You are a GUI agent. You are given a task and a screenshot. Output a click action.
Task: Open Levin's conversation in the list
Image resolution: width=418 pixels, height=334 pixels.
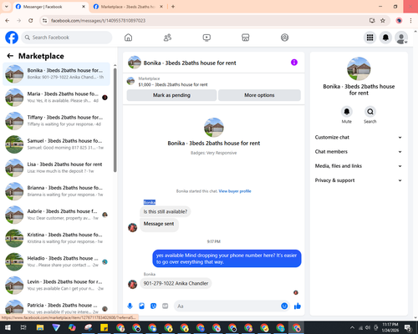click(x=56, y=286)
